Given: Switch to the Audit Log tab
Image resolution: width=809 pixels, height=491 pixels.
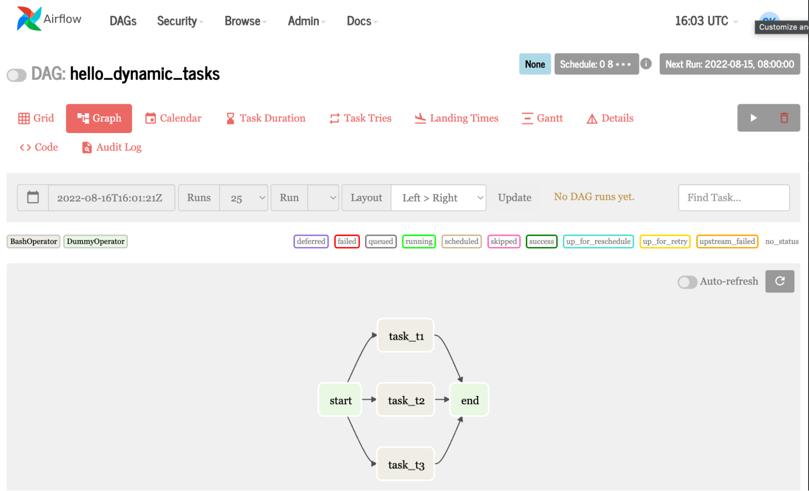Looking at the screenshot, I should coord(111,147).
